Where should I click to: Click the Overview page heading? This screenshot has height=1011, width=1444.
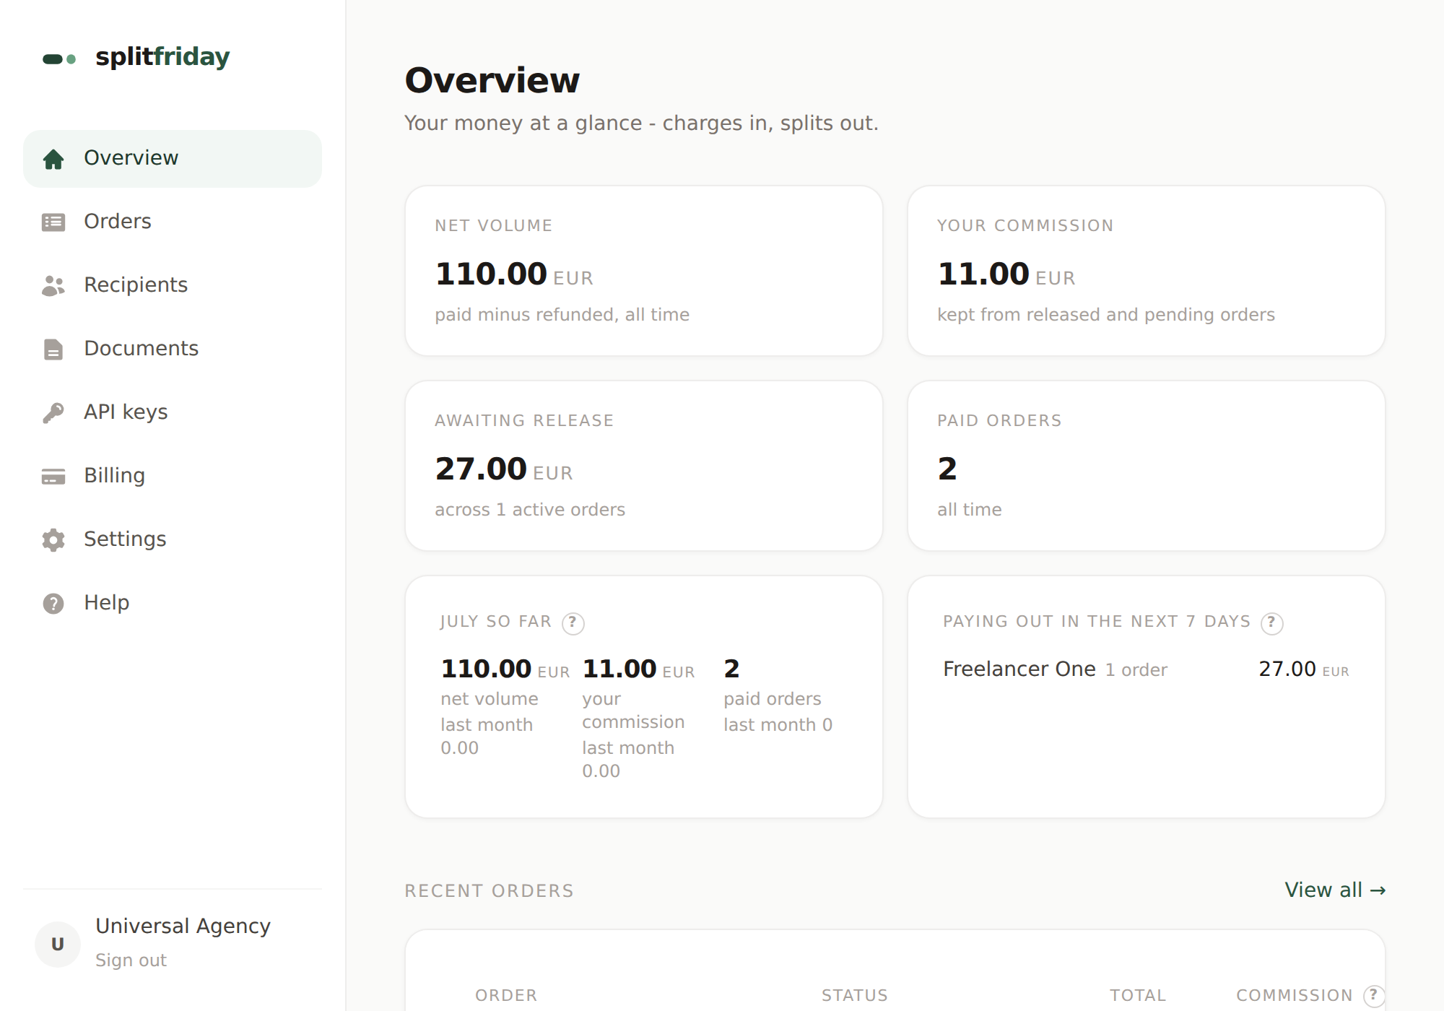pyautogui.click(x=492, y=80)
